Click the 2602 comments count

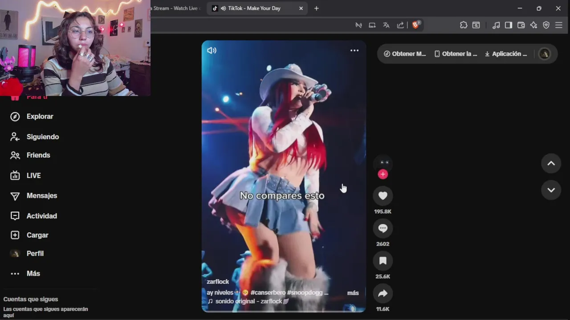[383, 244]
